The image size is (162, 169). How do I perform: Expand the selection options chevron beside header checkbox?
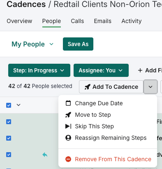point(19,105)
